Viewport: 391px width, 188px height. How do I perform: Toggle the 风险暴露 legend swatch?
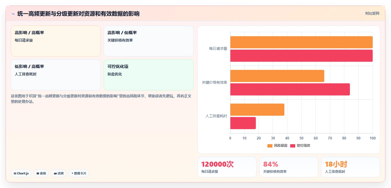pyautogui.click(x=270, y=146)
